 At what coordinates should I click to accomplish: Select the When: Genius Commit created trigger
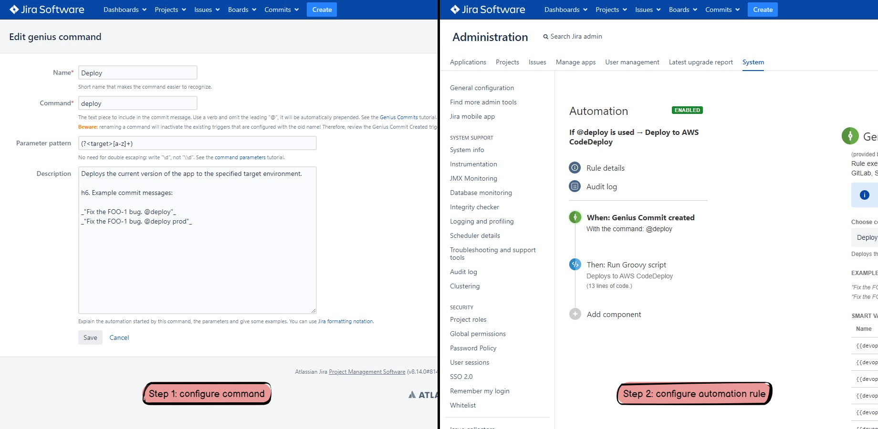(640, 217)
